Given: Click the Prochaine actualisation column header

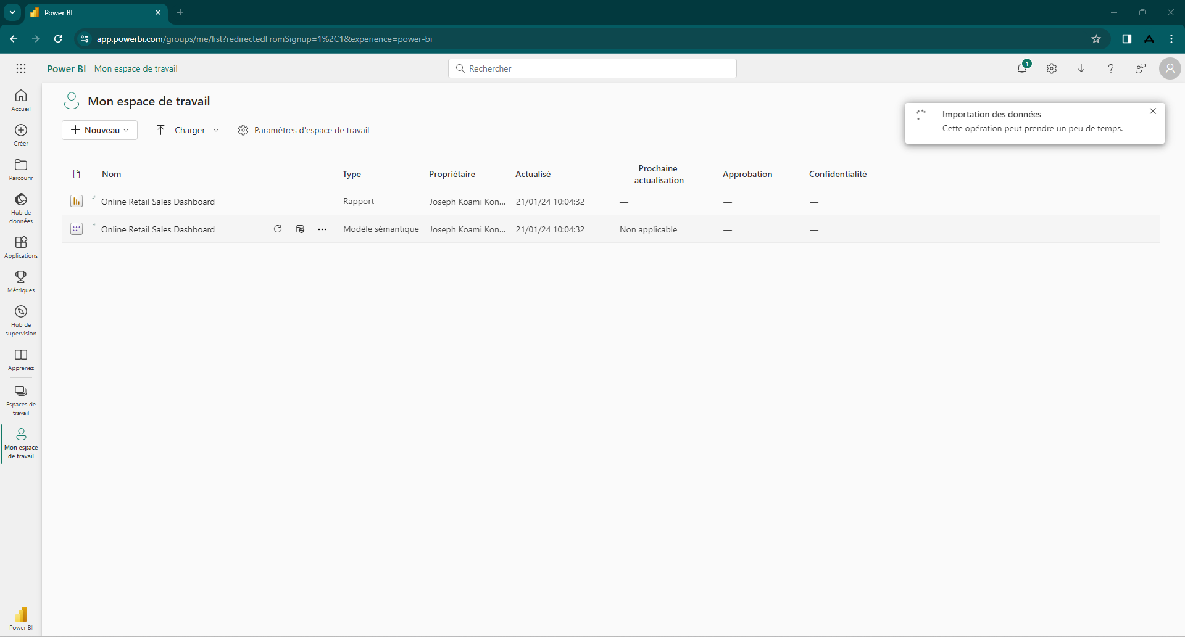Looking at the screenshot, I should [x=659, y=174].
